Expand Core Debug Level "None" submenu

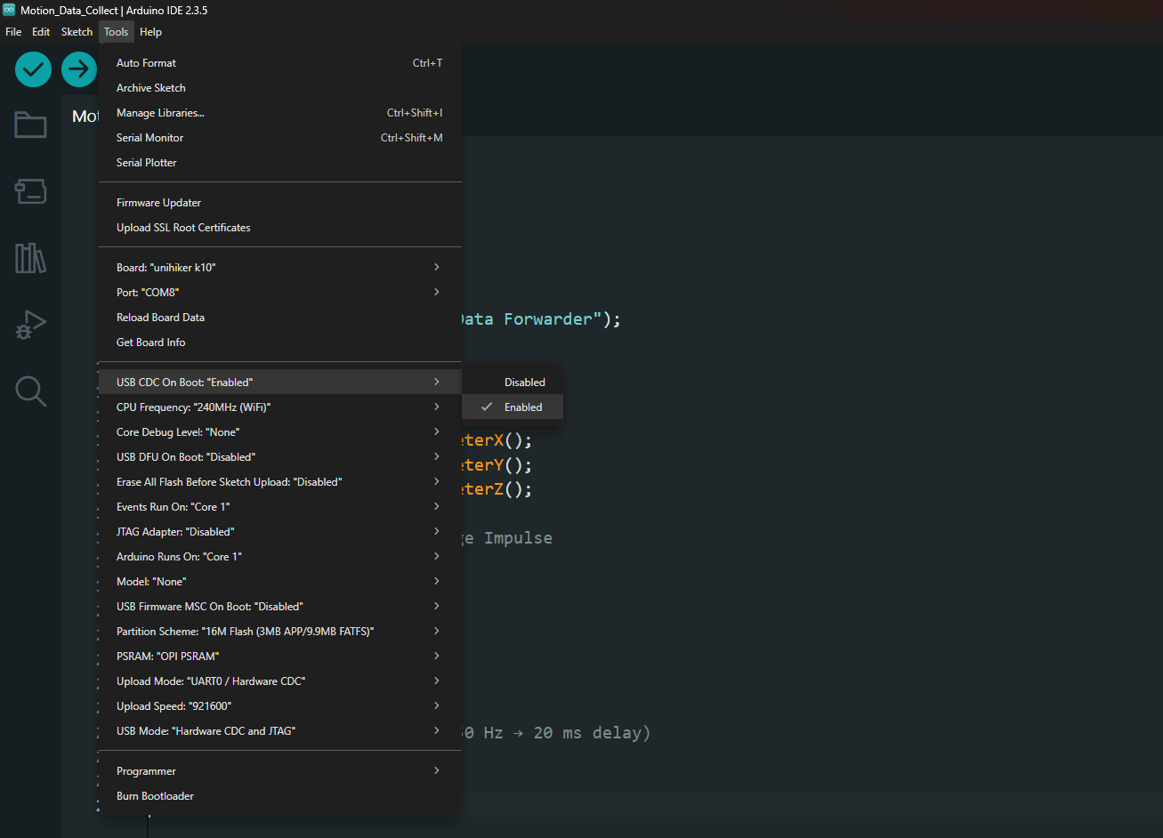(x=279, y=432)
